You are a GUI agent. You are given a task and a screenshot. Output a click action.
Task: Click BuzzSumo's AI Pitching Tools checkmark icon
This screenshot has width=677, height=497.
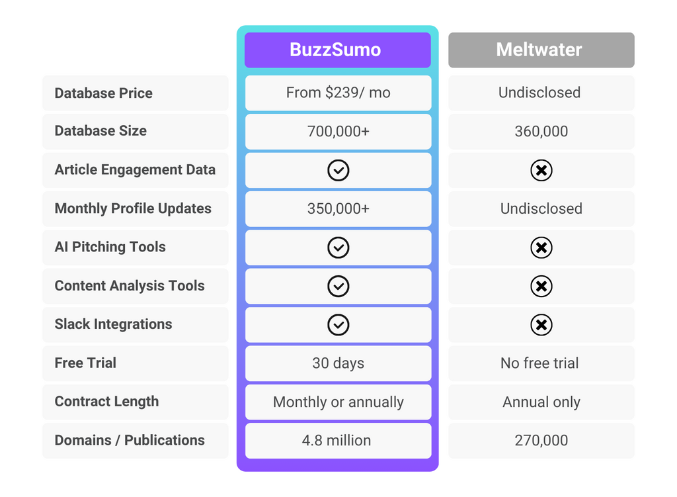[338, 248]
